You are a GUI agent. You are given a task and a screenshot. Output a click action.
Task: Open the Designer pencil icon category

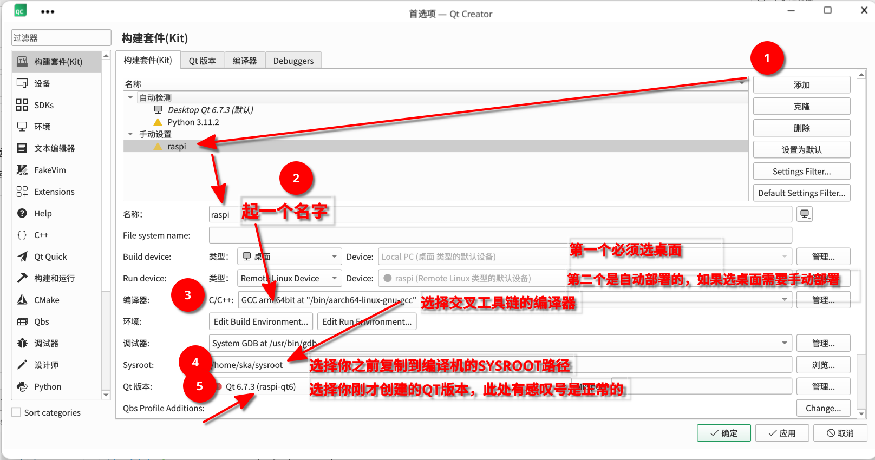click(22, 365)
